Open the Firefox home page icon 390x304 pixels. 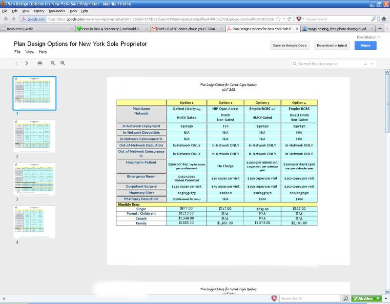tap(384, 19)
